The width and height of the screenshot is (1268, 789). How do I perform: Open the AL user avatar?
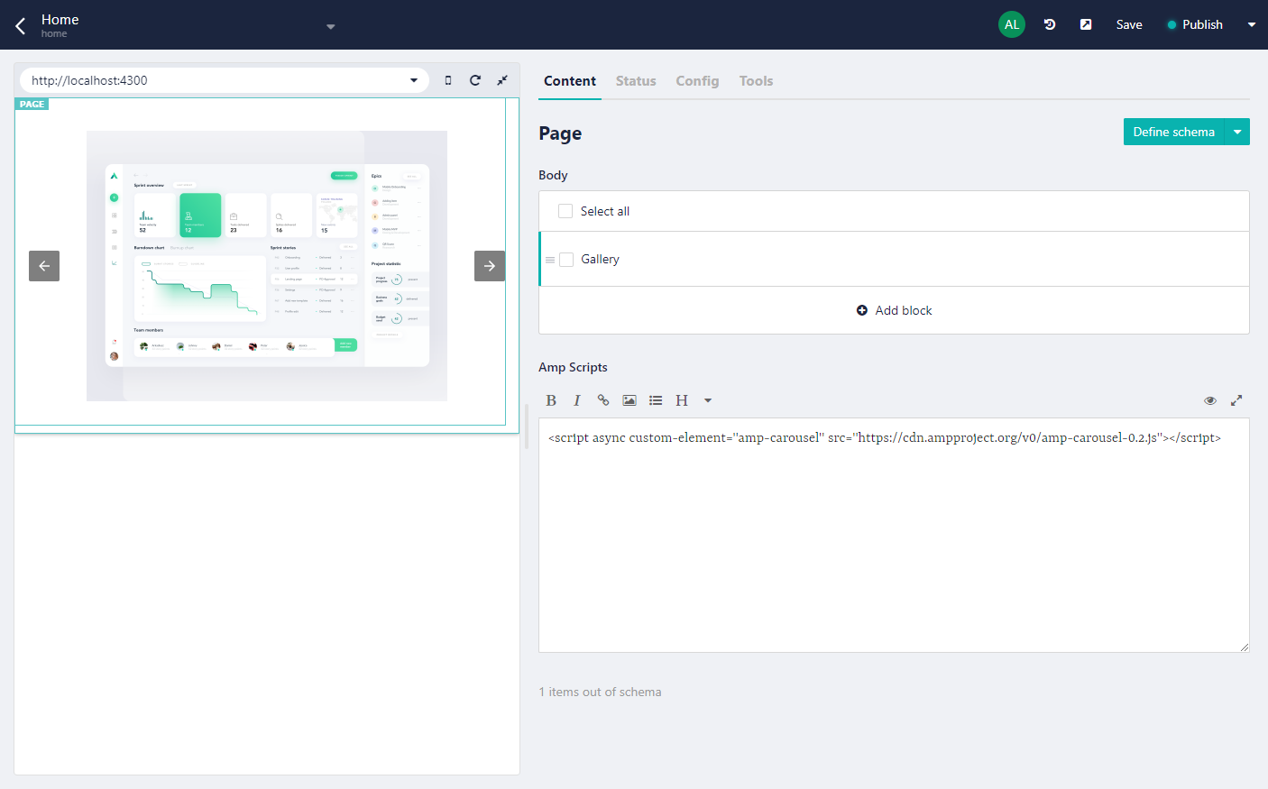[1012, 24]
